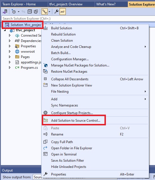The height and width of the screenshot is (180, 155).
Task: Click Collapse All Descendants menu icon
Action: coord(45,79)
